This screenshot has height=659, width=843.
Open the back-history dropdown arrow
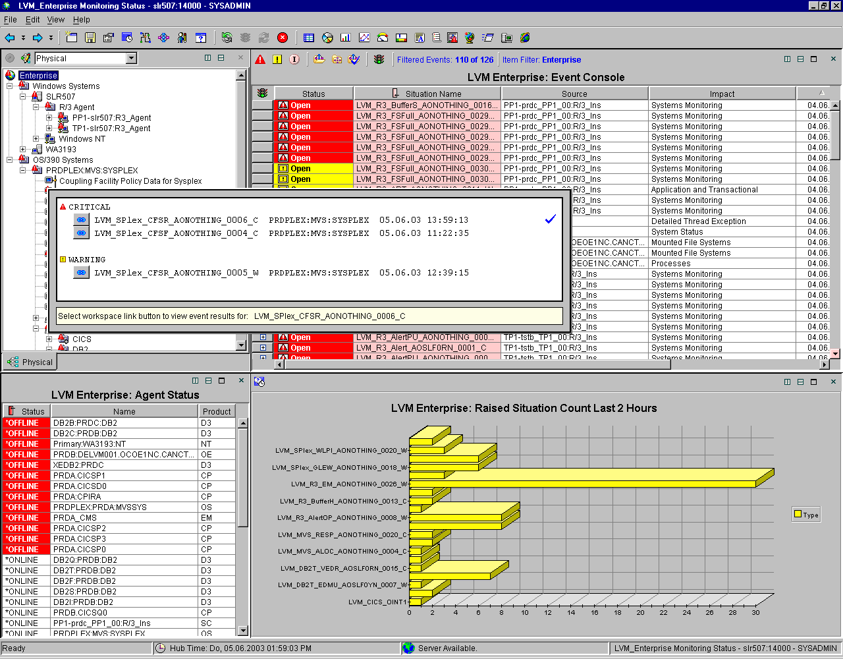(x=23, y=38)
